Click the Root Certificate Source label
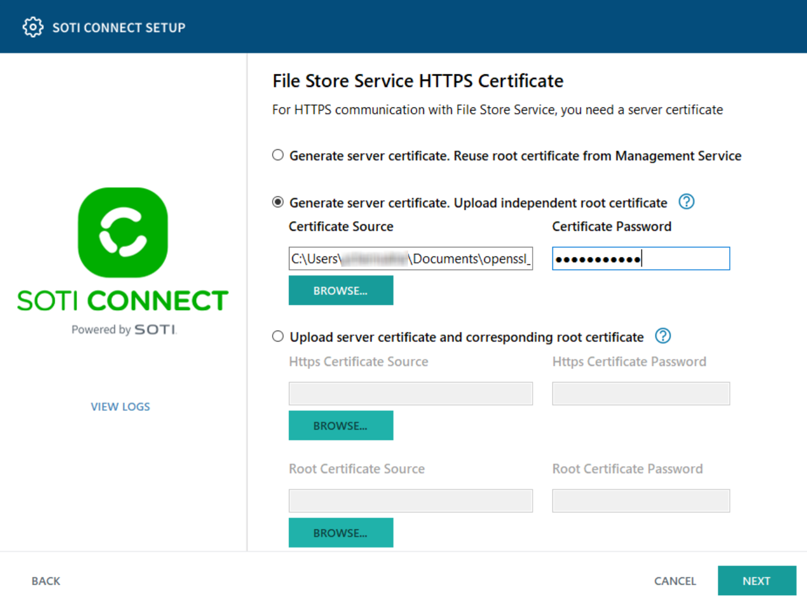This screenshot has height=605, width=807. coord(357,469)
